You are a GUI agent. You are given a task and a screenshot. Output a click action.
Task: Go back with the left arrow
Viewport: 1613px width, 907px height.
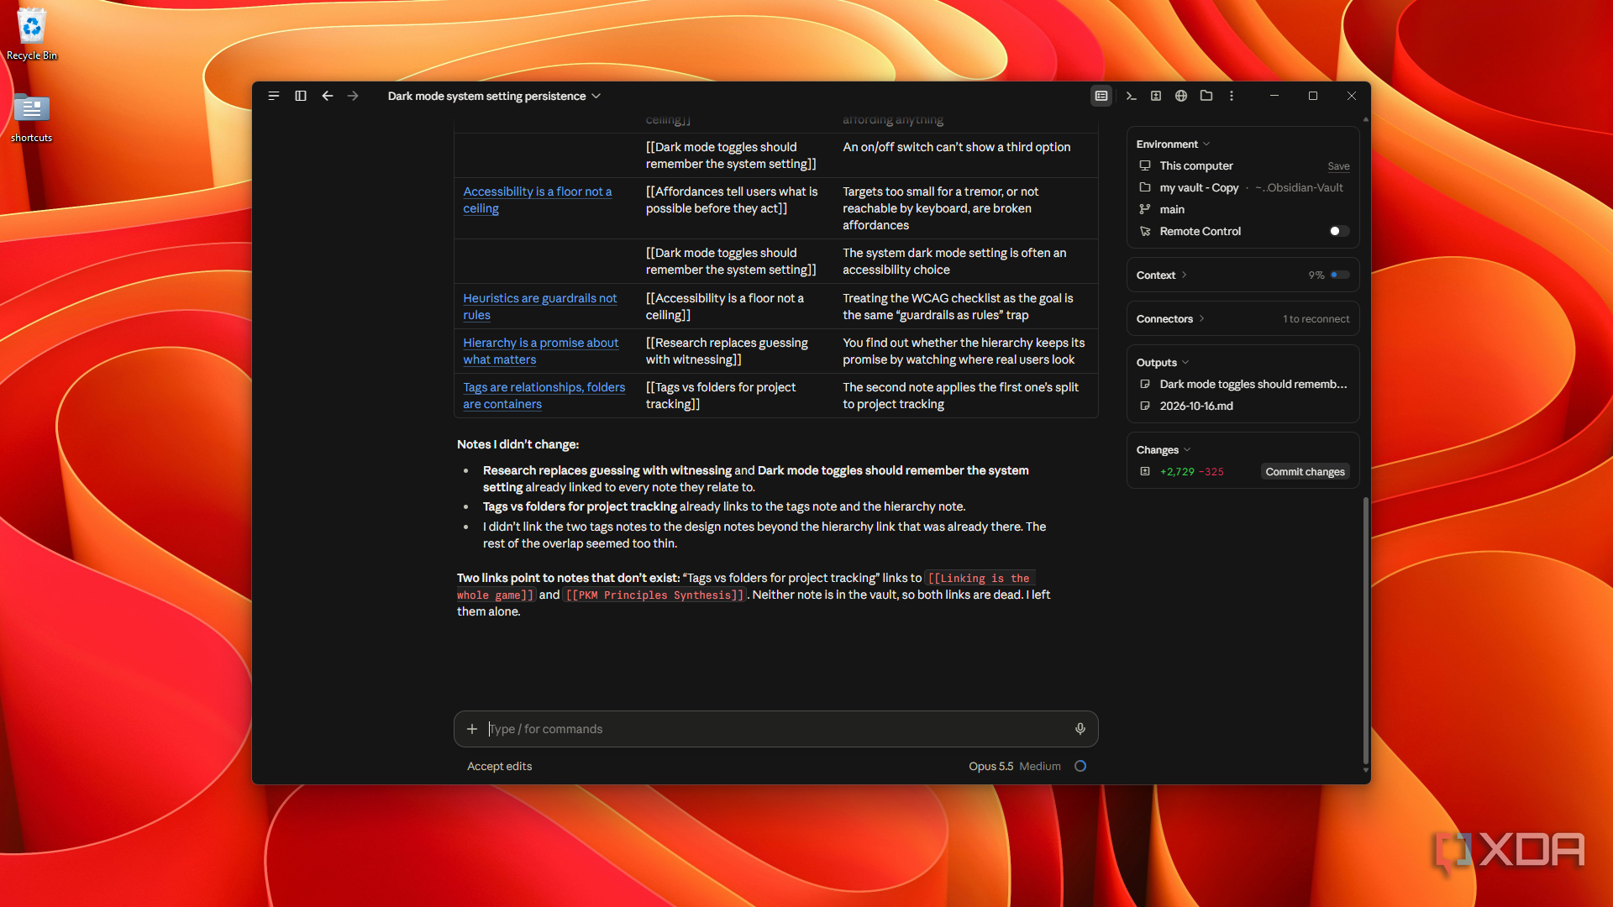(x=328, y=96)
